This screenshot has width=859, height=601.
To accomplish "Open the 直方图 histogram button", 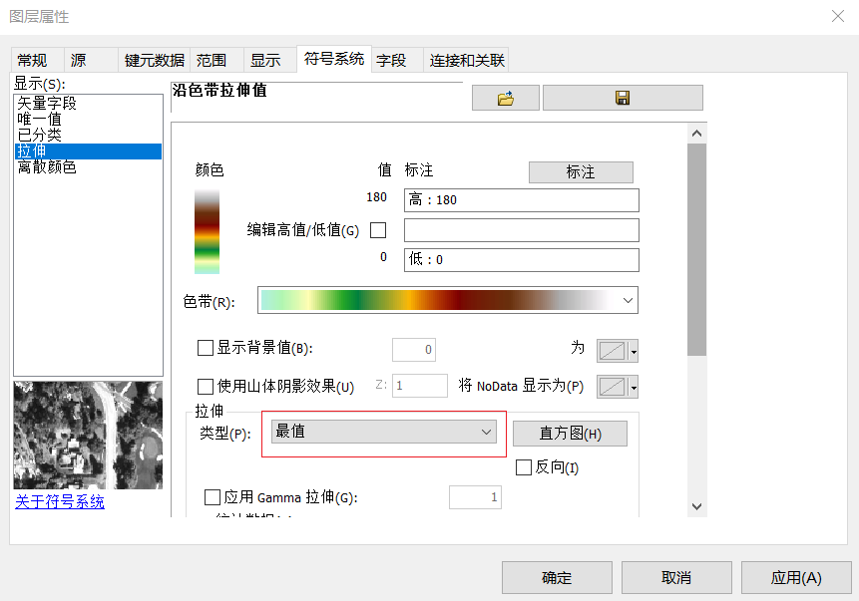I will pos(570,434).
